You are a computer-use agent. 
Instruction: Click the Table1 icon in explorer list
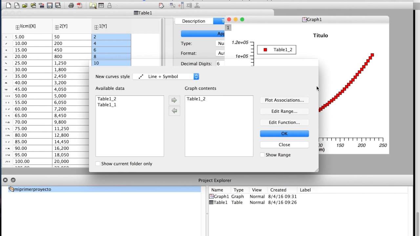click(211, 202)
